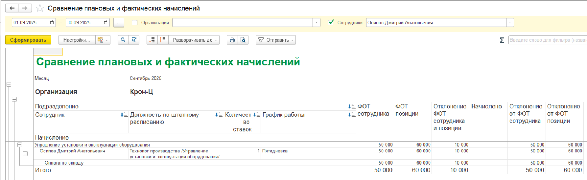Open the Организация dropdown list
The image size is (587, 180).
point(316,22)
